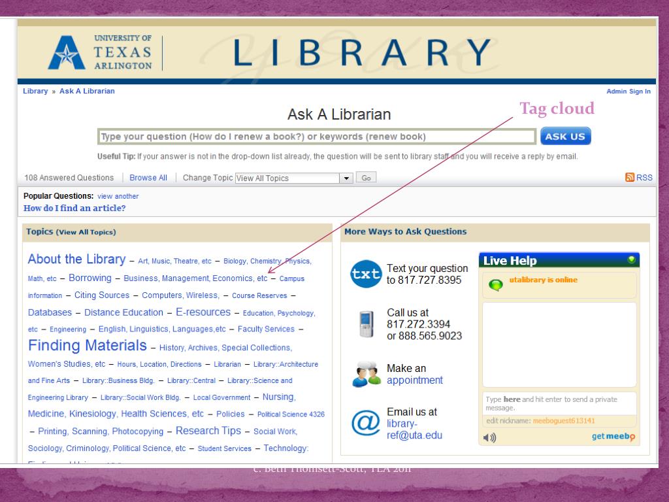Edit the meeboguest613141 nickname
This screenshot has width=669, height=502.
[563, 421]
